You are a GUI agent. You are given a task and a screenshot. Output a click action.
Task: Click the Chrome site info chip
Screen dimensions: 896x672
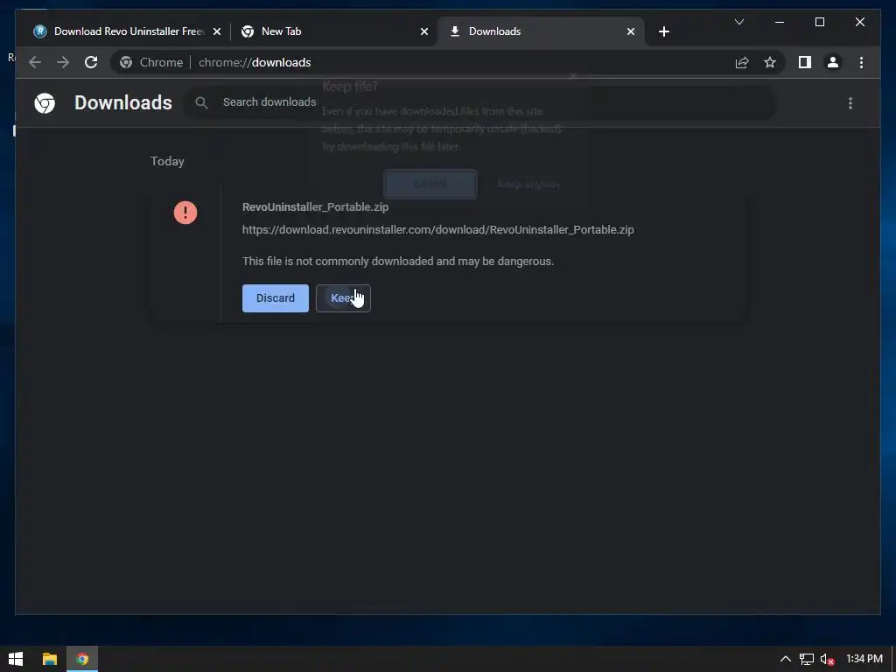pyautogui.click(x=151, y=62)
